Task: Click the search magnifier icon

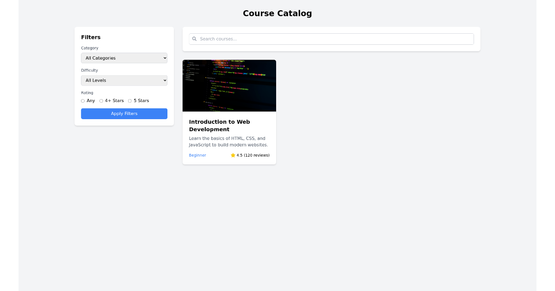Action: pyautogui.click(x=194, y=39)
